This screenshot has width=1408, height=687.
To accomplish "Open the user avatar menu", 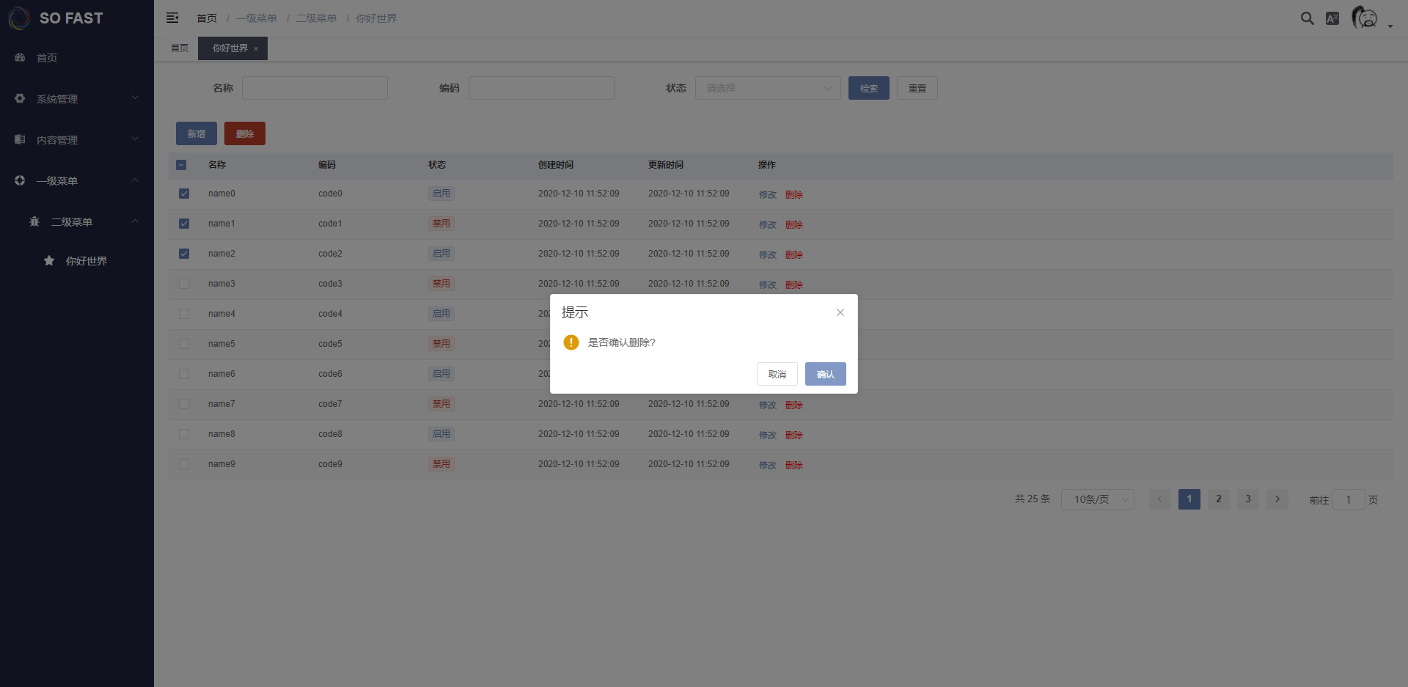I will tap(1365, 18).
